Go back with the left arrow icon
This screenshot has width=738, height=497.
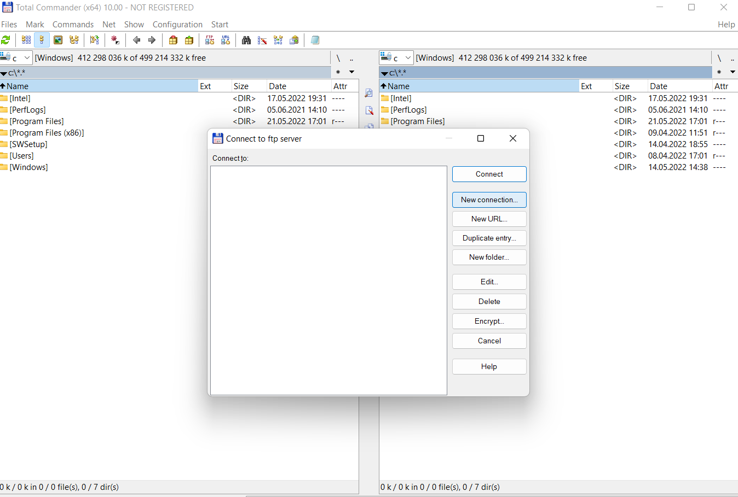[136, 40]
